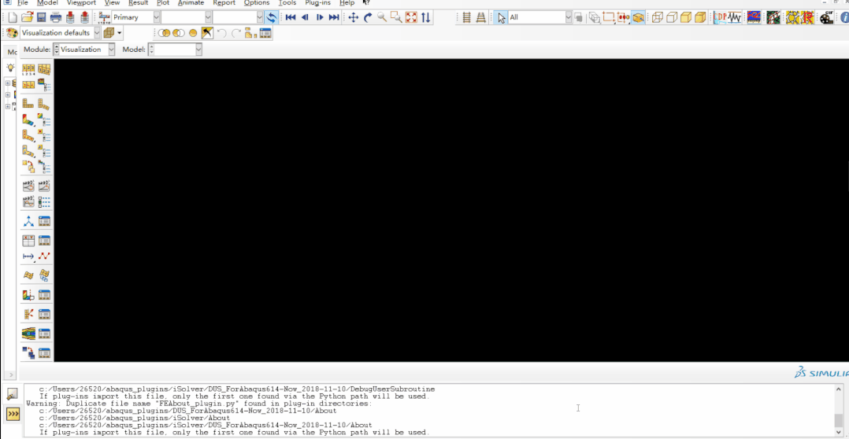The image size is (849, 439).
Task: Click the Auto-Fit View icon
Action: tap(411, 17)
